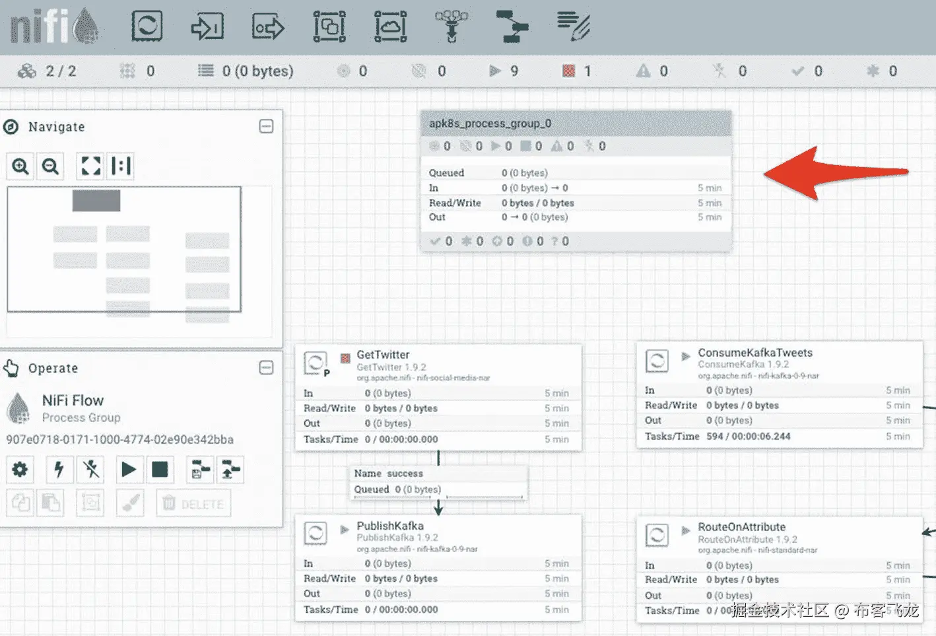
Task: Click the locally modified asterisk count
Action: tap(882, 71)
